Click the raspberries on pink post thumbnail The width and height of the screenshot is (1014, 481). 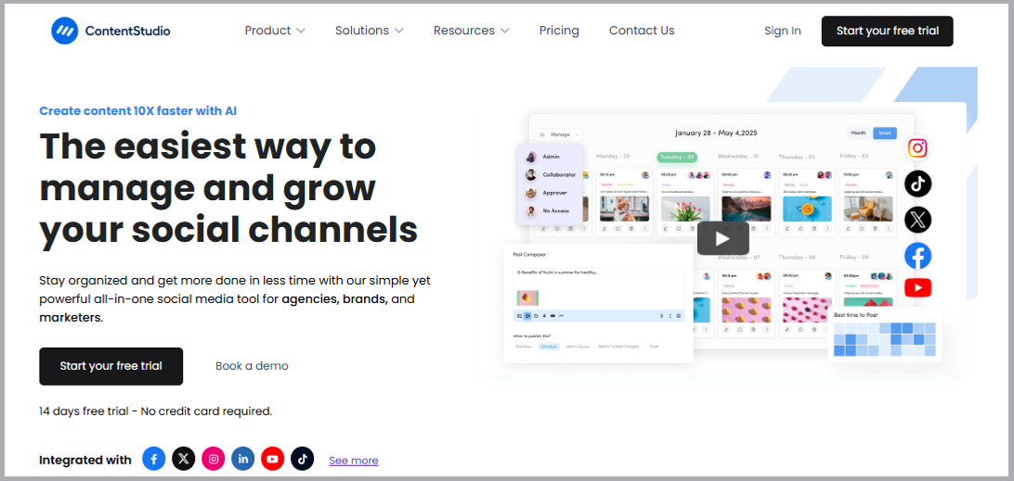[806, 310]
